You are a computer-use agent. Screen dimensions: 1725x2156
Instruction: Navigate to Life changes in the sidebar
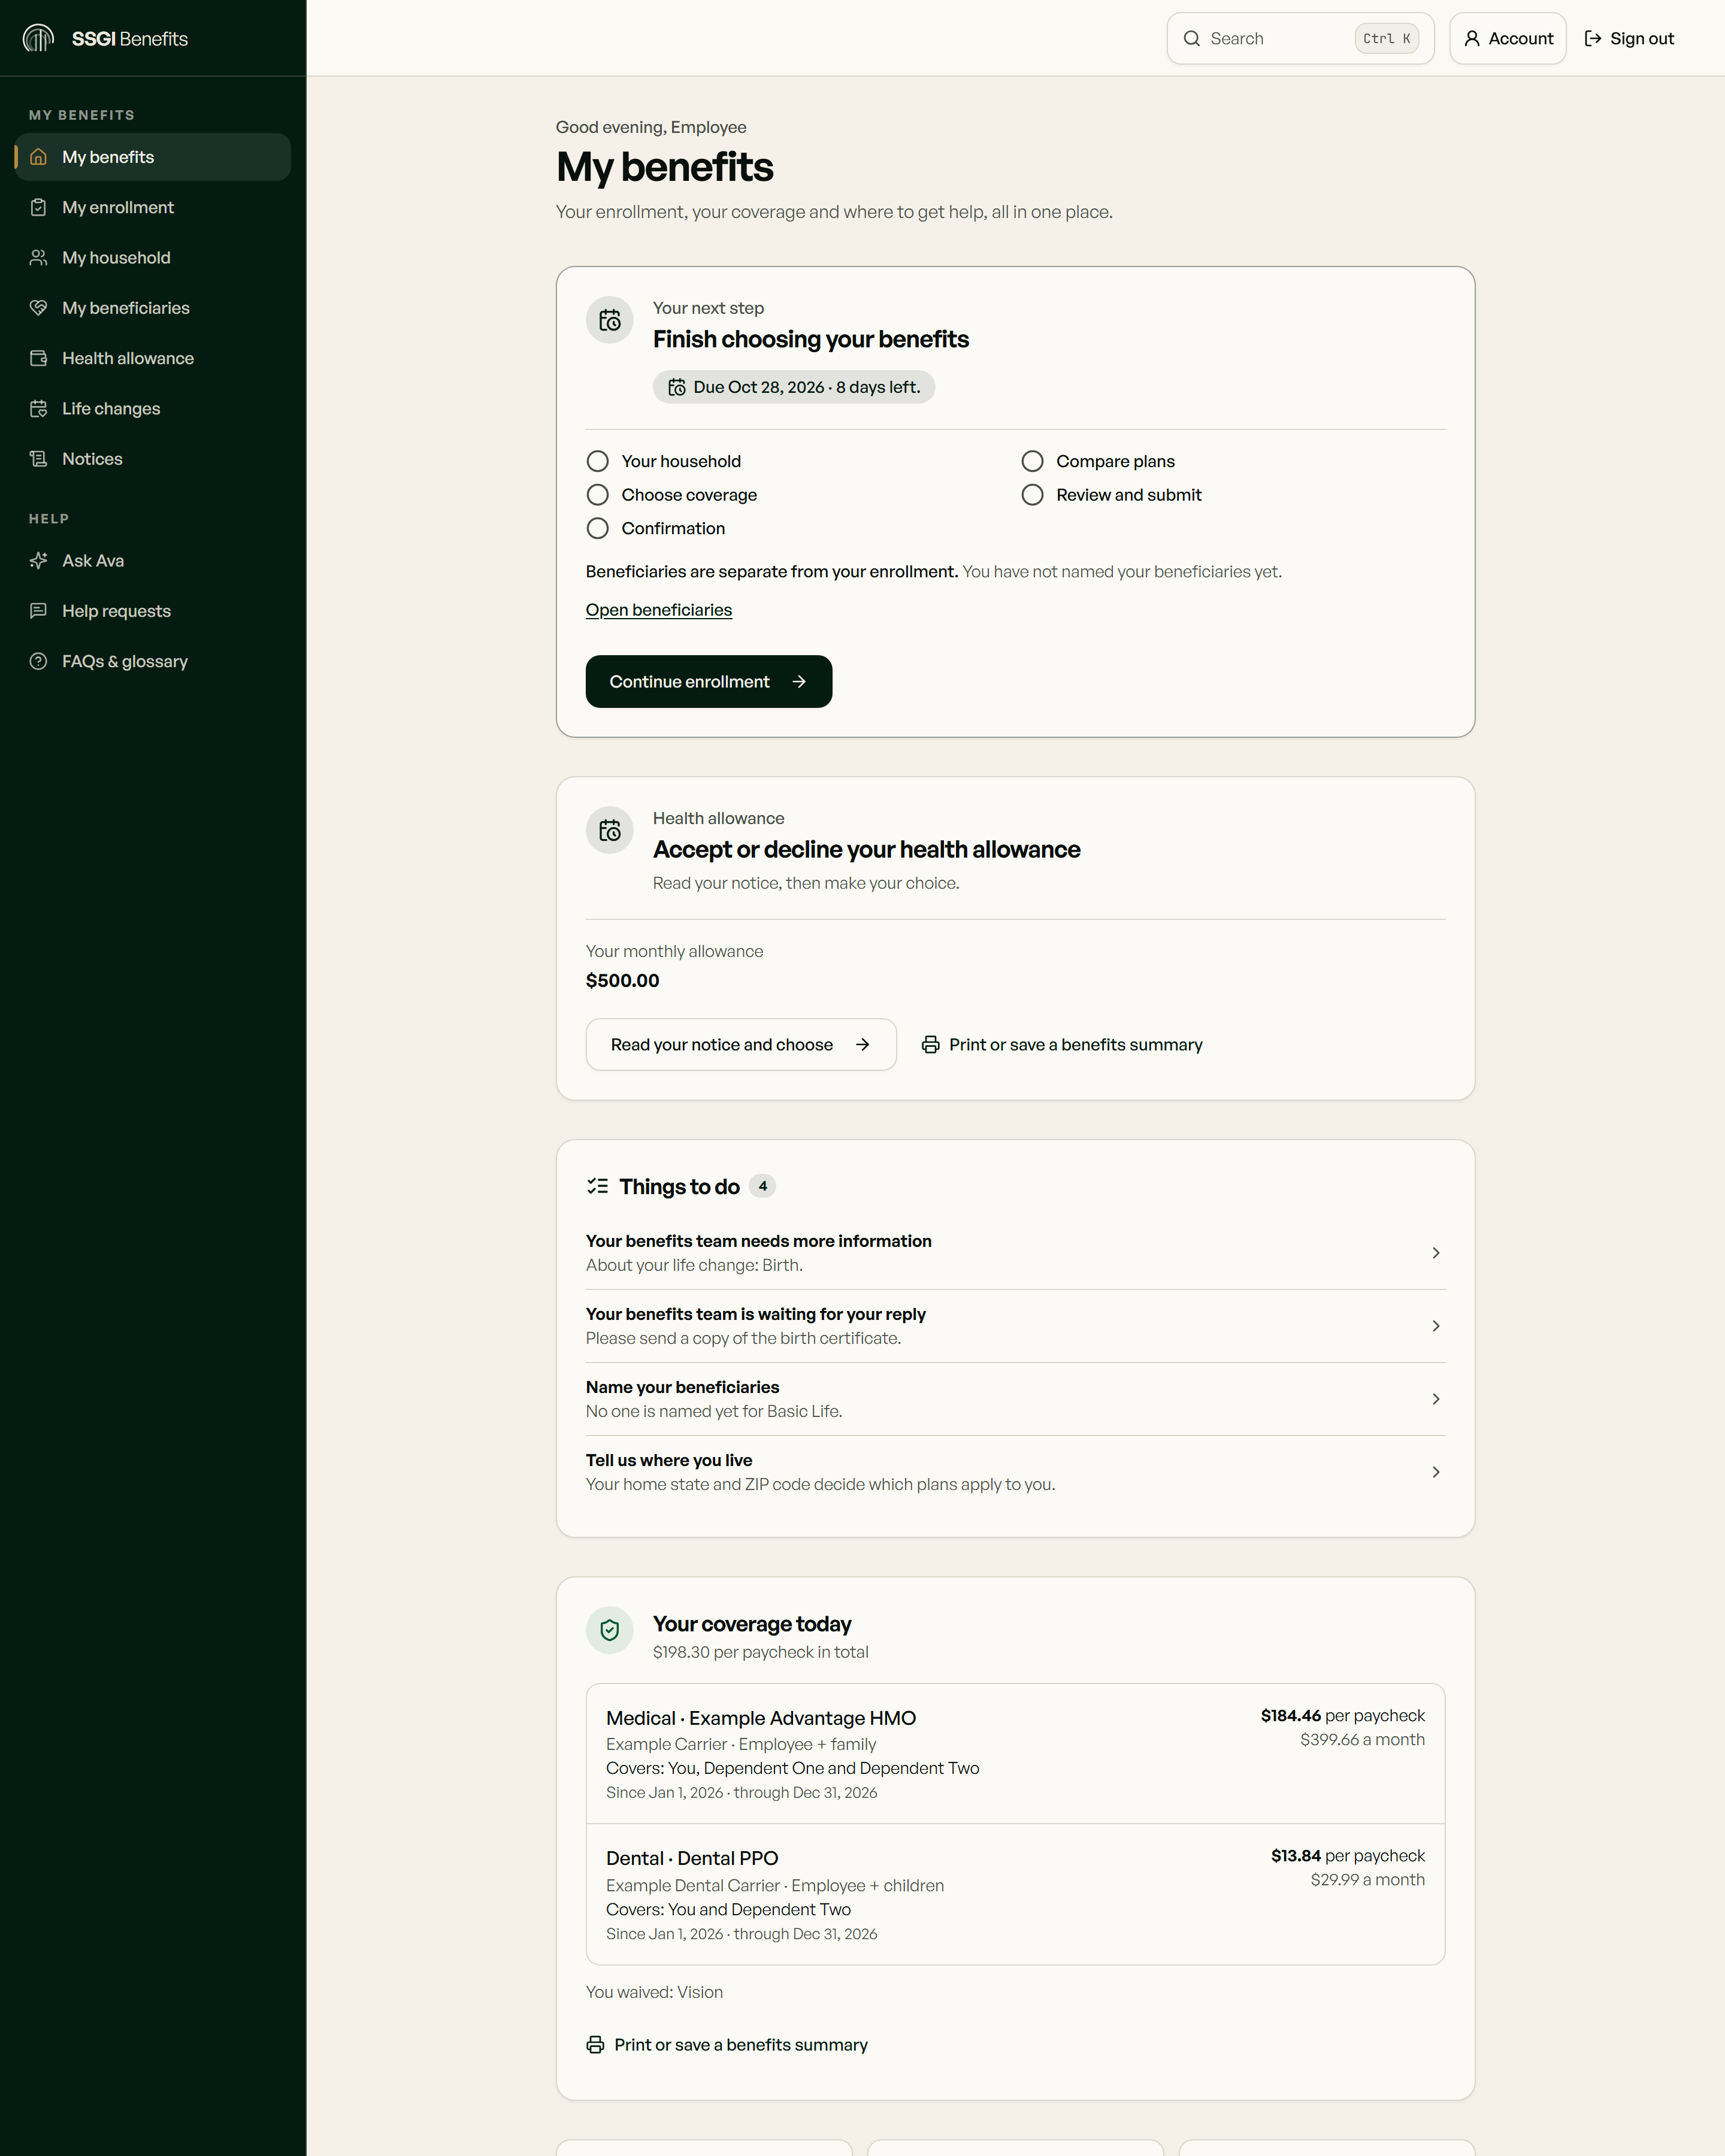152,408
